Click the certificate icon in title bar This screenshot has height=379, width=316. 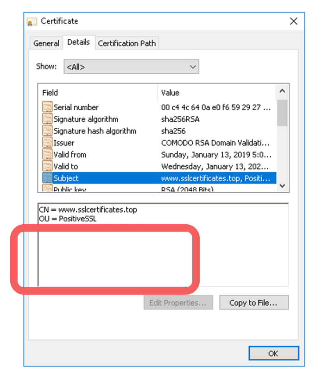point(32,22)
